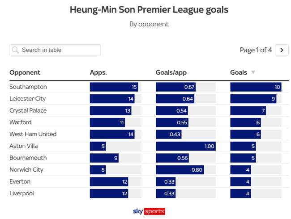Select the Crystal Palace row
This screenshot has height=219, width=291.
(x=28, y=110)
